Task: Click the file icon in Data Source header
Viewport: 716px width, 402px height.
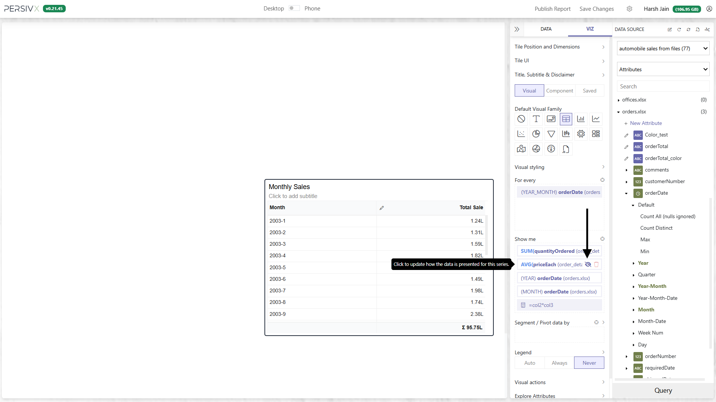Action: tap(698, 29)
